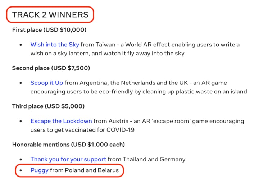Click the 'from Thailand and Germany' text

[146, 159]
